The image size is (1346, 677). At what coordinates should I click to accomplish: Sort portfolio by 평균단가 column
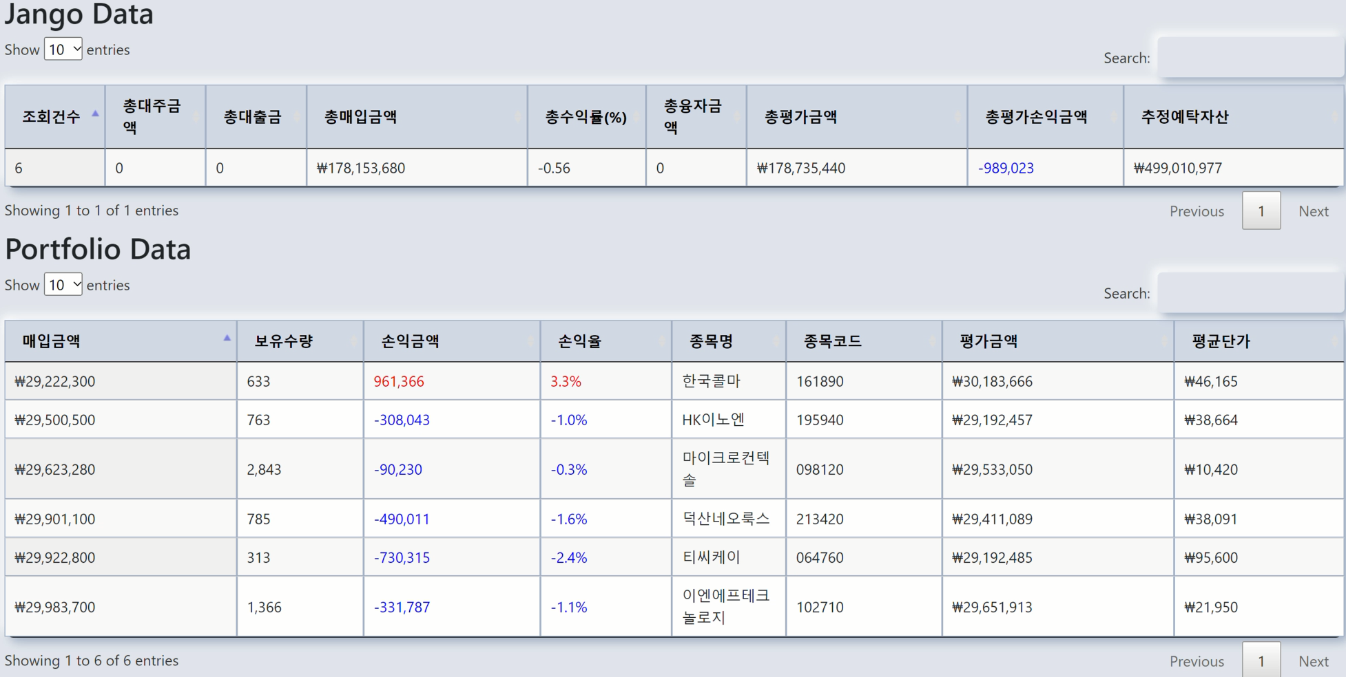1259,341
